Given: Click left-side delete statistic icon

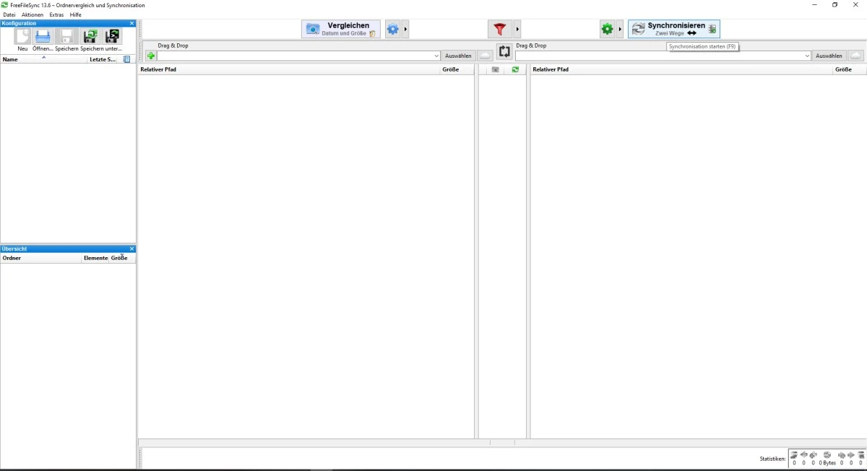Looking at the screenshot, I should coord(794,454).
